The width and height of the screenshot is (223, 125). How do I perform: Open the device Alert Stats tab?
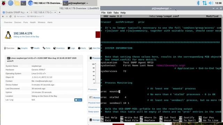pos(94,48)
